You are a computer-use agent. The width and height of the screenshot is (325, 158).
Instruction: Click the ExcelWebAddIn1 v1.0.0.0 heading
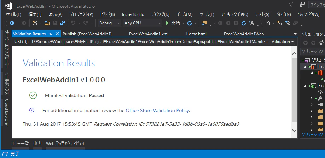[64, 80]
